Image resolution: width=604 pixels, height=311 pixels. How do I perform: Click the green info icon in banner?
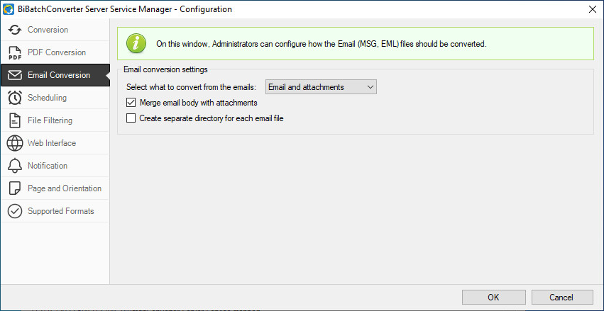(x=136, y=43)
